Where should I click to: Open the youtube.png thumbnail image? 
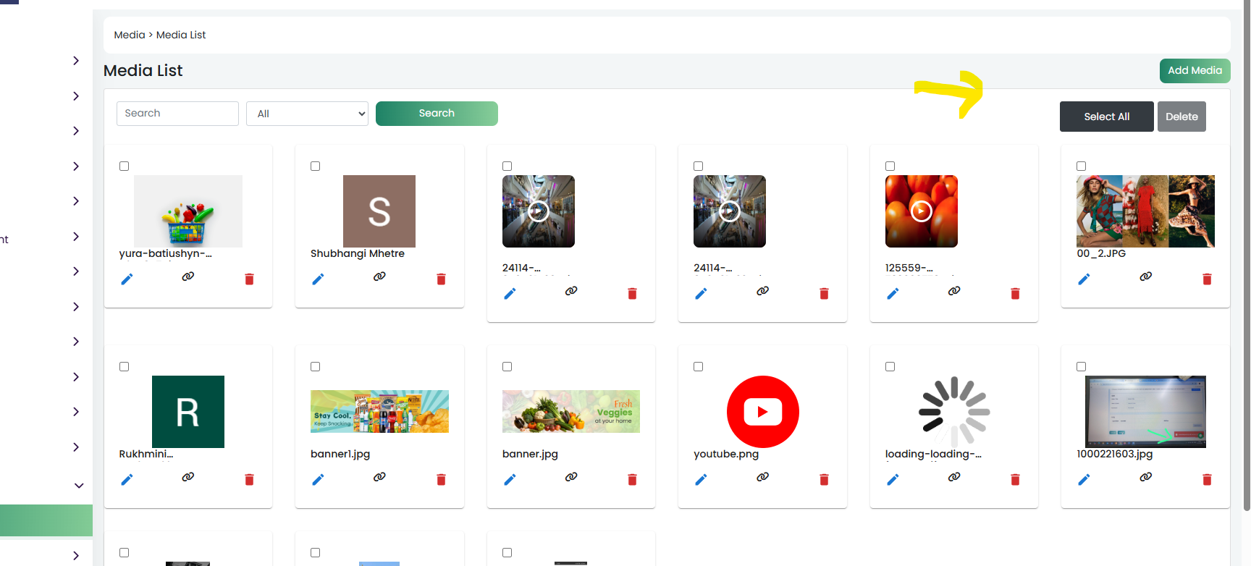[x=763, y=412]
